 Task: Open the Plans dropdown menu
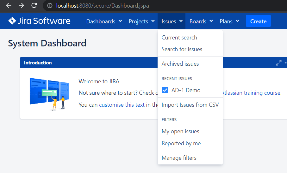229,21
